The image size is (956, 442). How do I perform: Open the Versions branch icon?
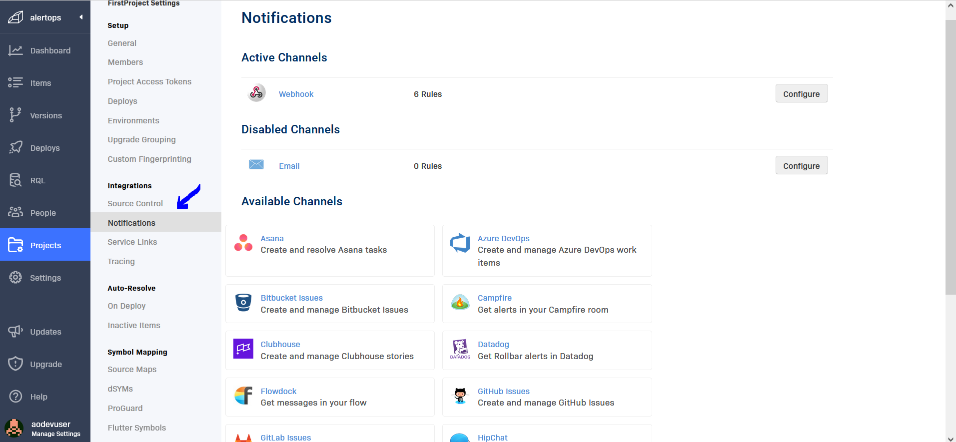tap(15, 115)
